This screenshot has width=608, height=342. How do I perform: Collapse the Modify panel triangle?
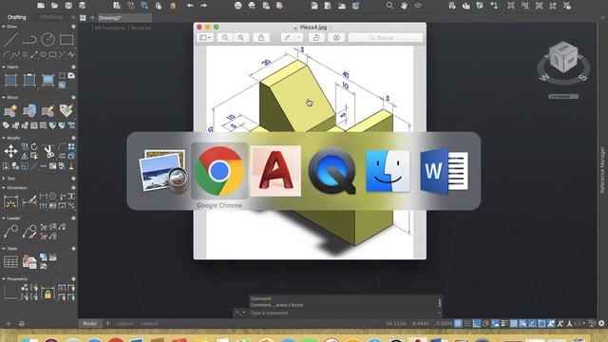[4, 138]
